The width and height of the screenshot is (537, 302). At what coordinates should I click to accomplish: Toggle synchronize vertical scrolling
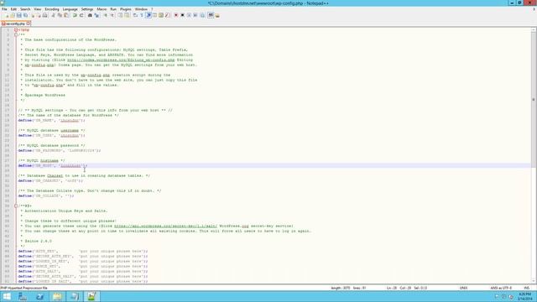click(x=119, y=15)
